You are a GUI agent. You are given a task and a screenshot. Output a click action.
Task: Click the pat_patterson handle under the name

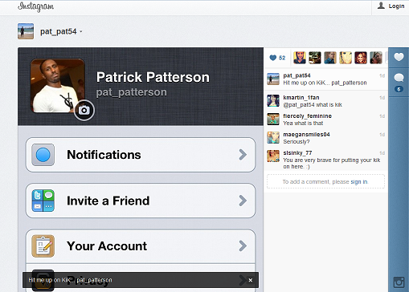pyautogui.click(x=131, y=92)
